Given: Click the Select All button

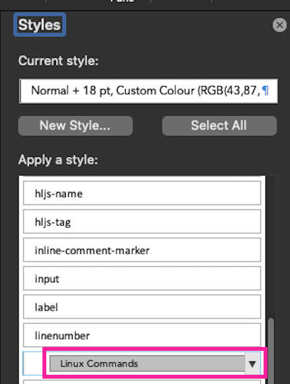Looking at the screenshot, I should coord(219,126).
